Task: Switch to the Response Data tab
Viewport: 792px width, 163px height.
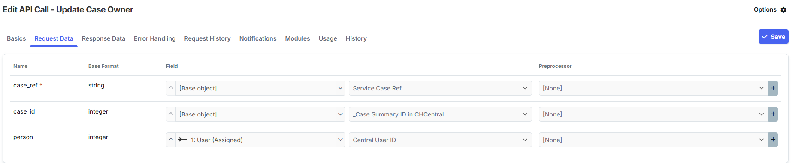Action: [x=103, y=38]
